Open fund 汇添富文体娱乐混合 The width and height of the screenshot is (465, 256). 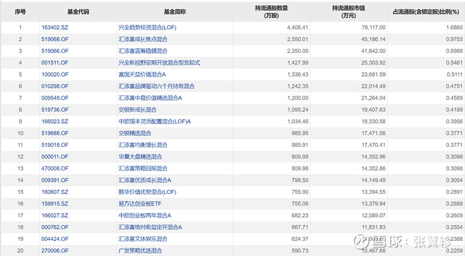[x=143, y=239]
